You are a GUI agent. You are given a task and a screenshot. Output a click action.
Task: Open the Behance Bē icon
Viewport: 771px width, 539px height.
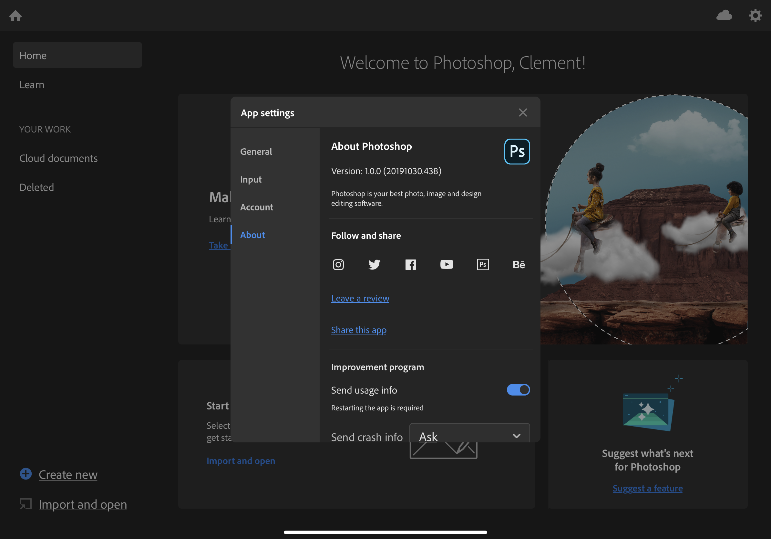click(519, 264)
